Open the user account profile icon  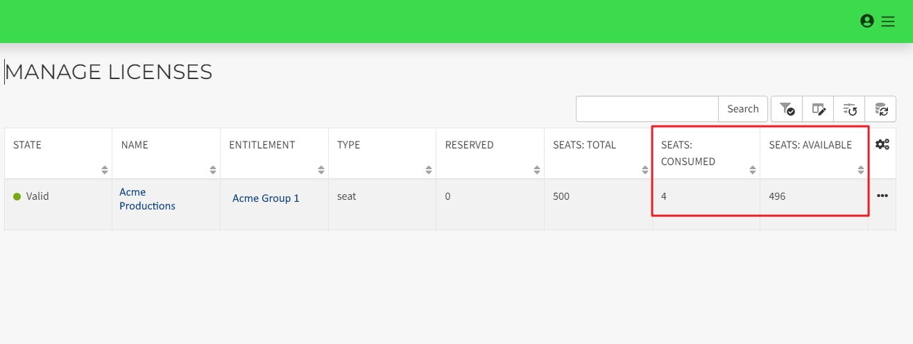pos(867,21)
